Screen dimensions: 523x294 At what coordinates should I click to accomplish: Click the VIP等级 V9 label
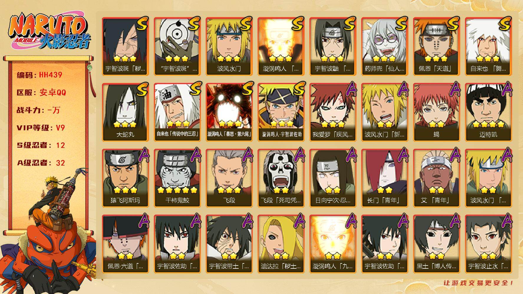click(41, 128)
